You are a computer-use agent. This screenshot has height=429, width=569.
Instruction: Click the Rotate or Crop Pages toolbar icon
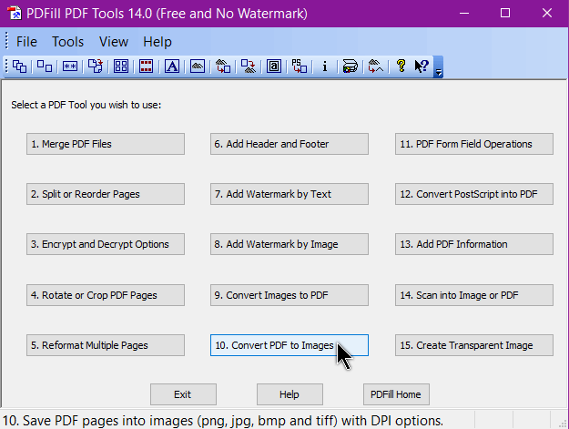point(96,66)
